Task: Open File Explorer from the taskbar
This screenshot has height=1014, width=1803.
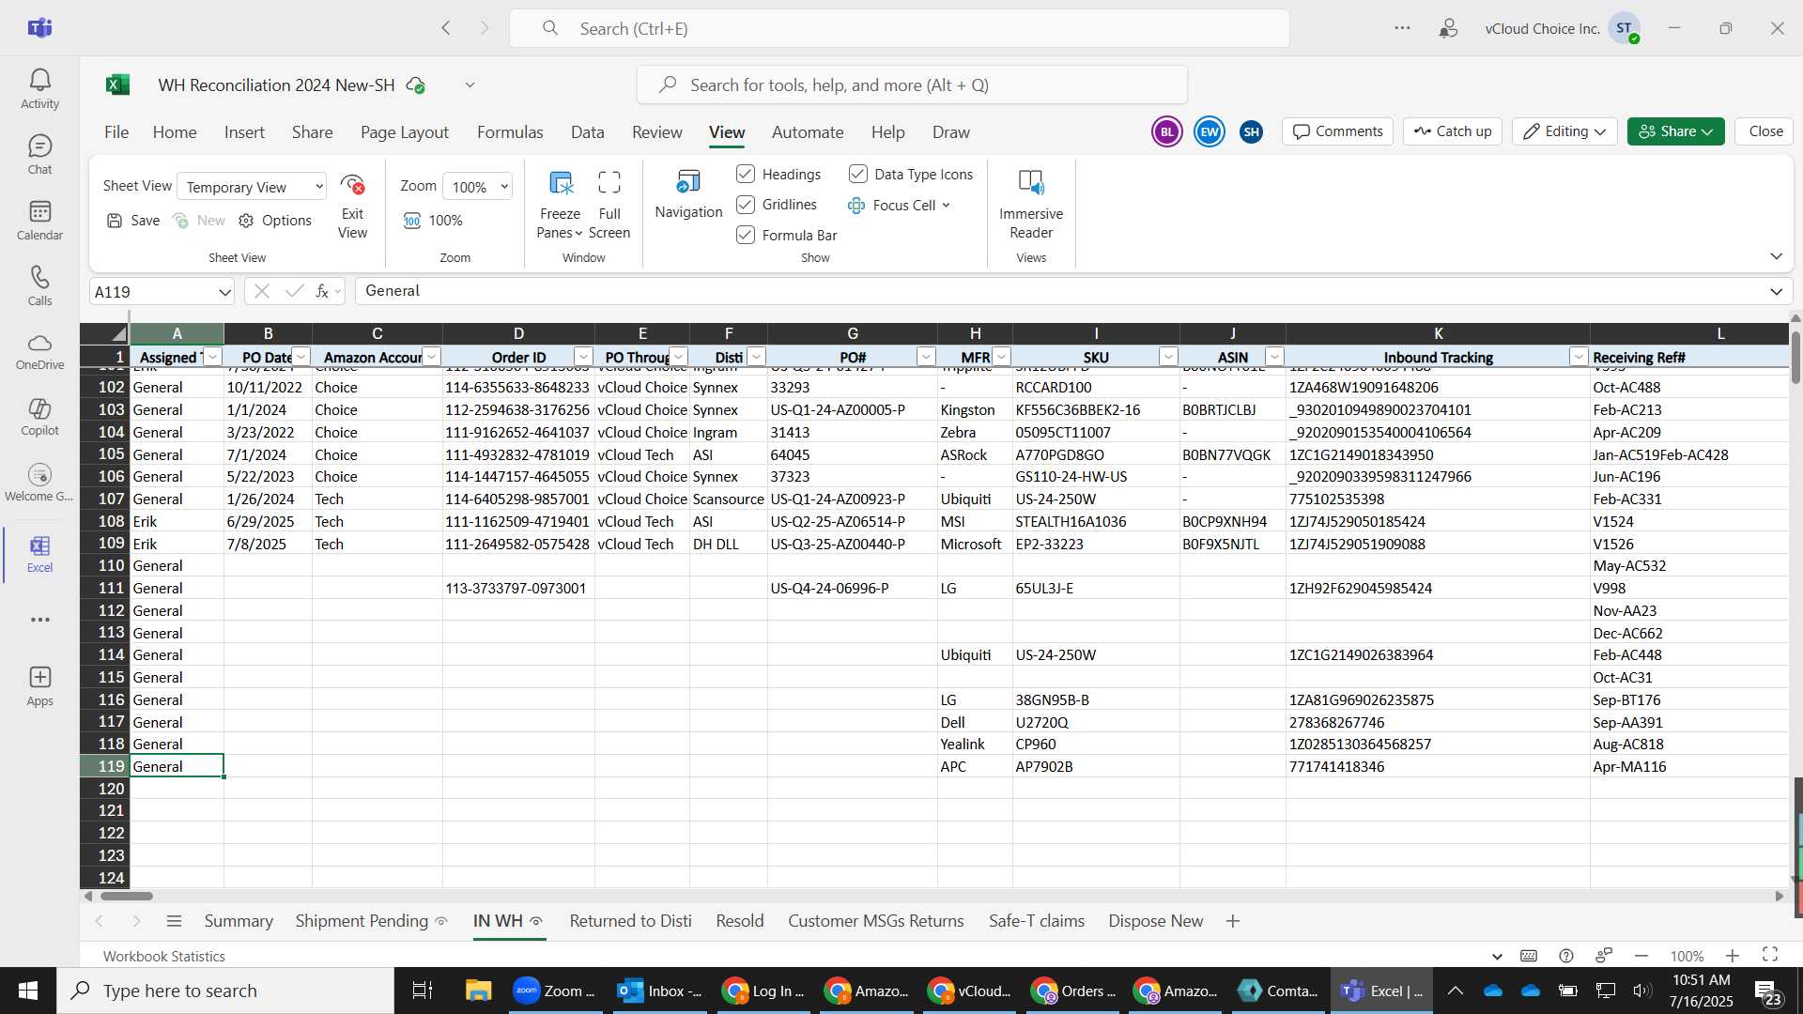Action: (479, 991)
